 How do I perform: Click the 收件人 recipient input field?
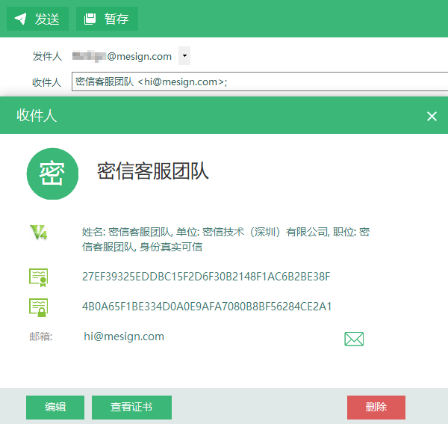(x=260, y=82)
